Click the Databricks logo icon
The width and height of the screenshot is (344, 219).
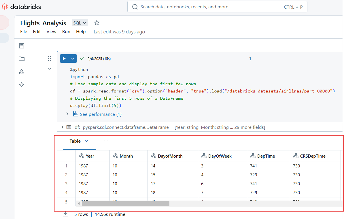coord(5,7)
